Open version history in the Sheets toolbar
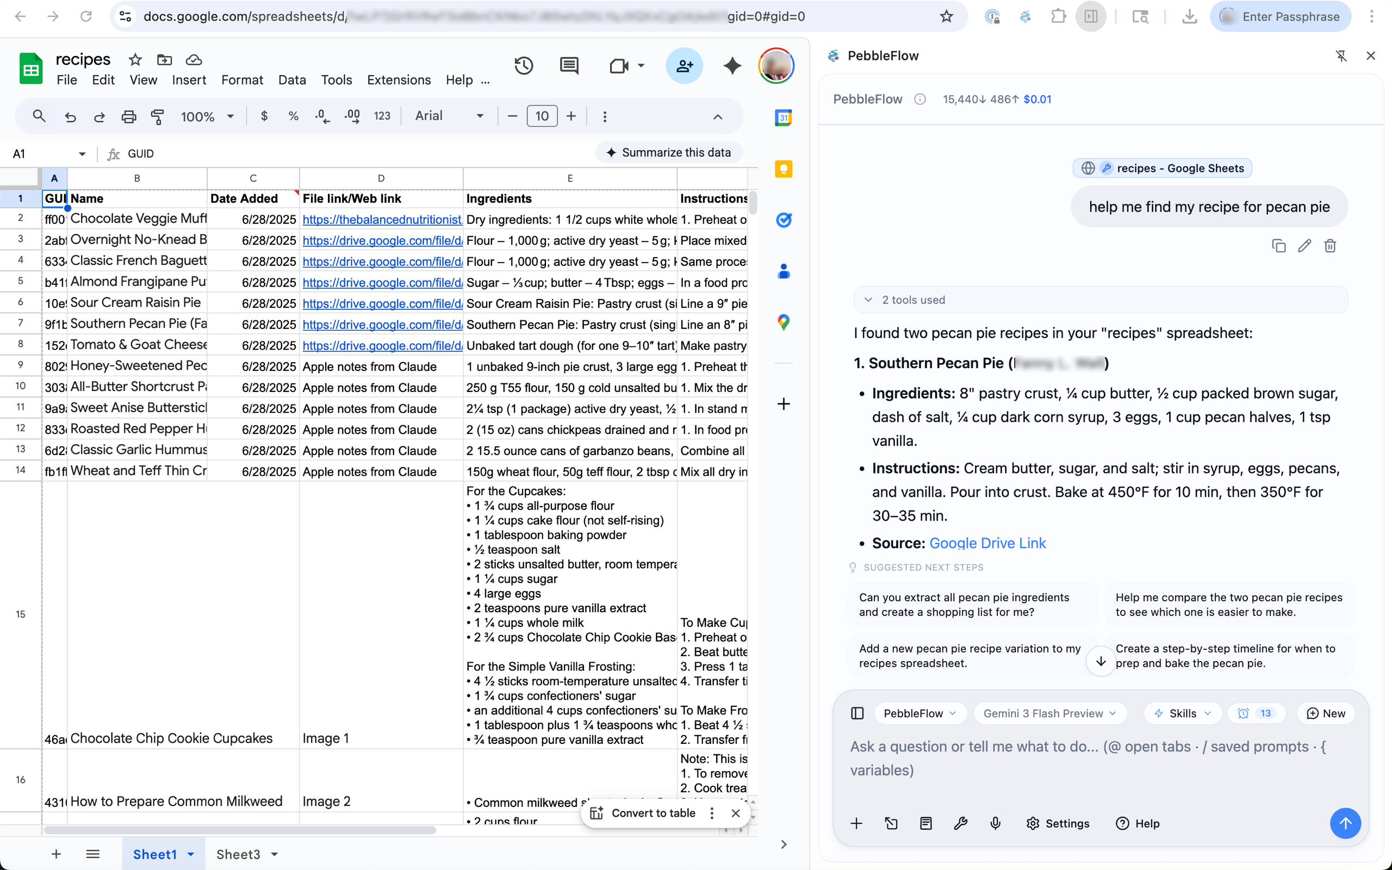This screenshot has height=870, width=1392. pyautogui.click(x=524, y=66)
